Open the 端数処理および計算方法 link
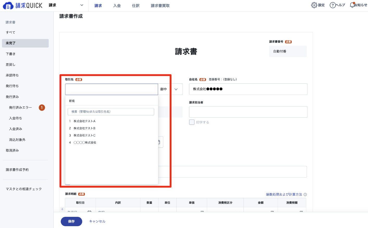368x228 pixels. (x=284, y=195)
